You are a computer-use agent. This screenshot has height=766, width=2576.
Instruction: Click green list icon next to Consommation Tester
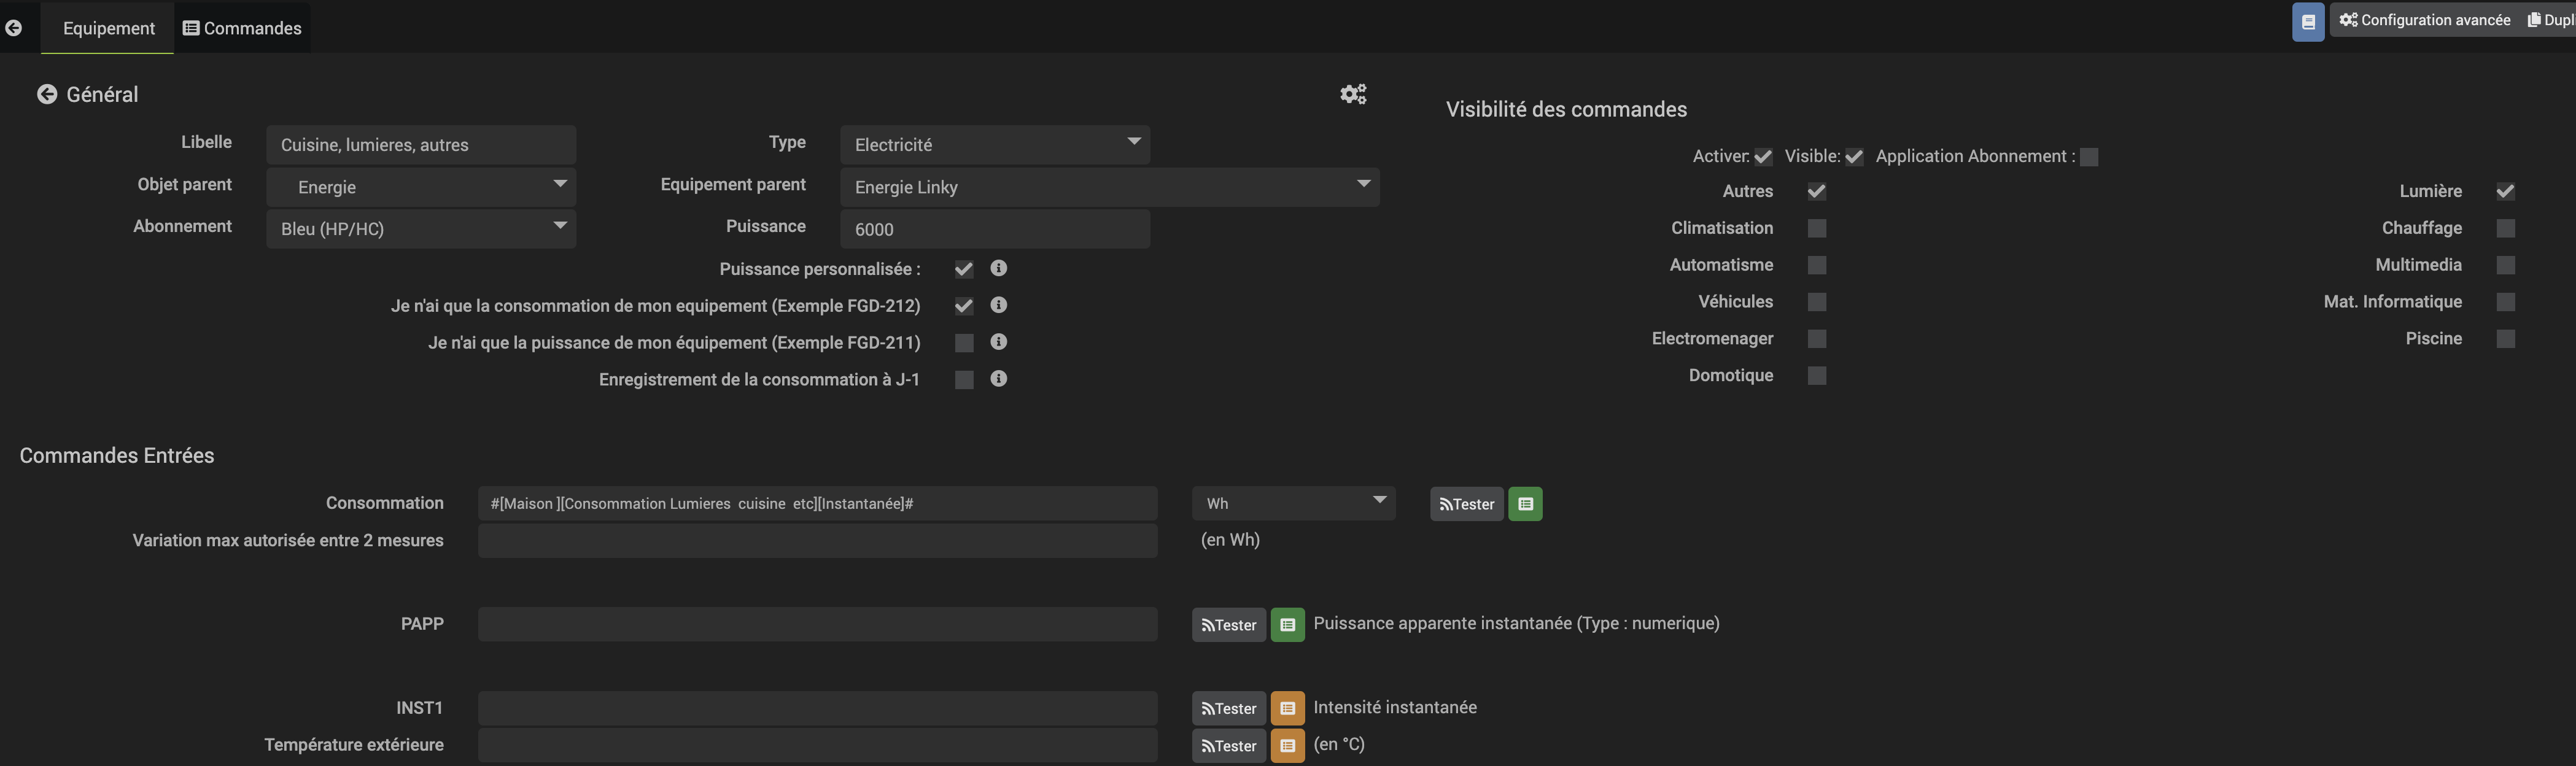click(1525, 504)
